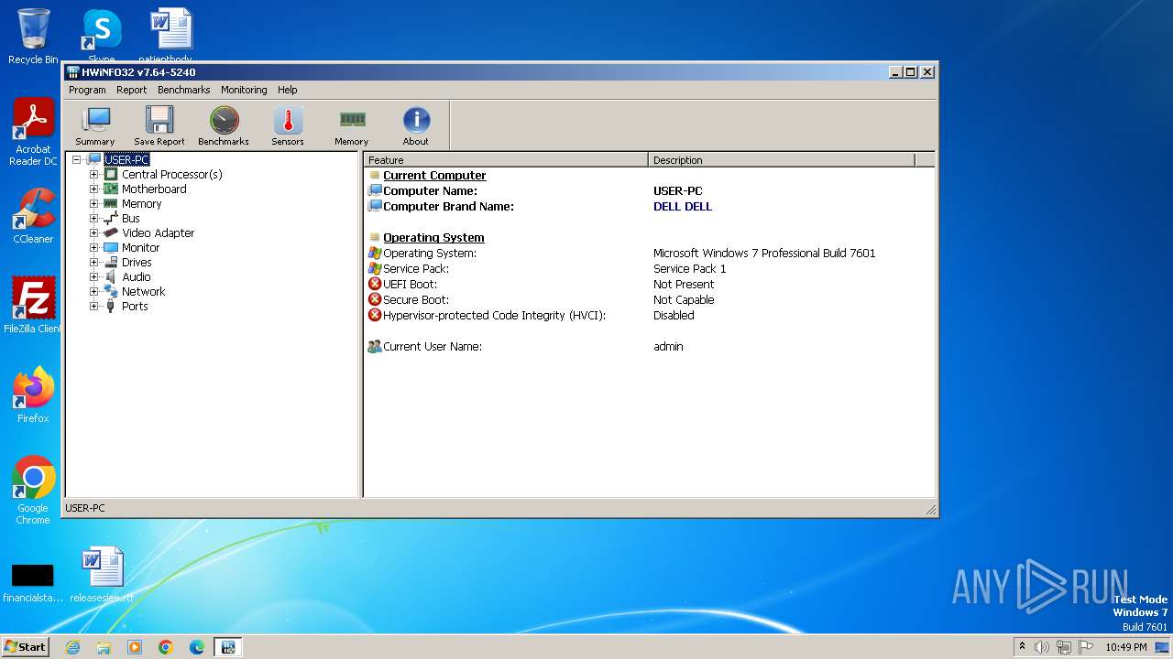The width and height of the screenshot is (1173, 659).
Task: Expand the Audio tree node
Action: pyautogui.click(x=93, y=276)
